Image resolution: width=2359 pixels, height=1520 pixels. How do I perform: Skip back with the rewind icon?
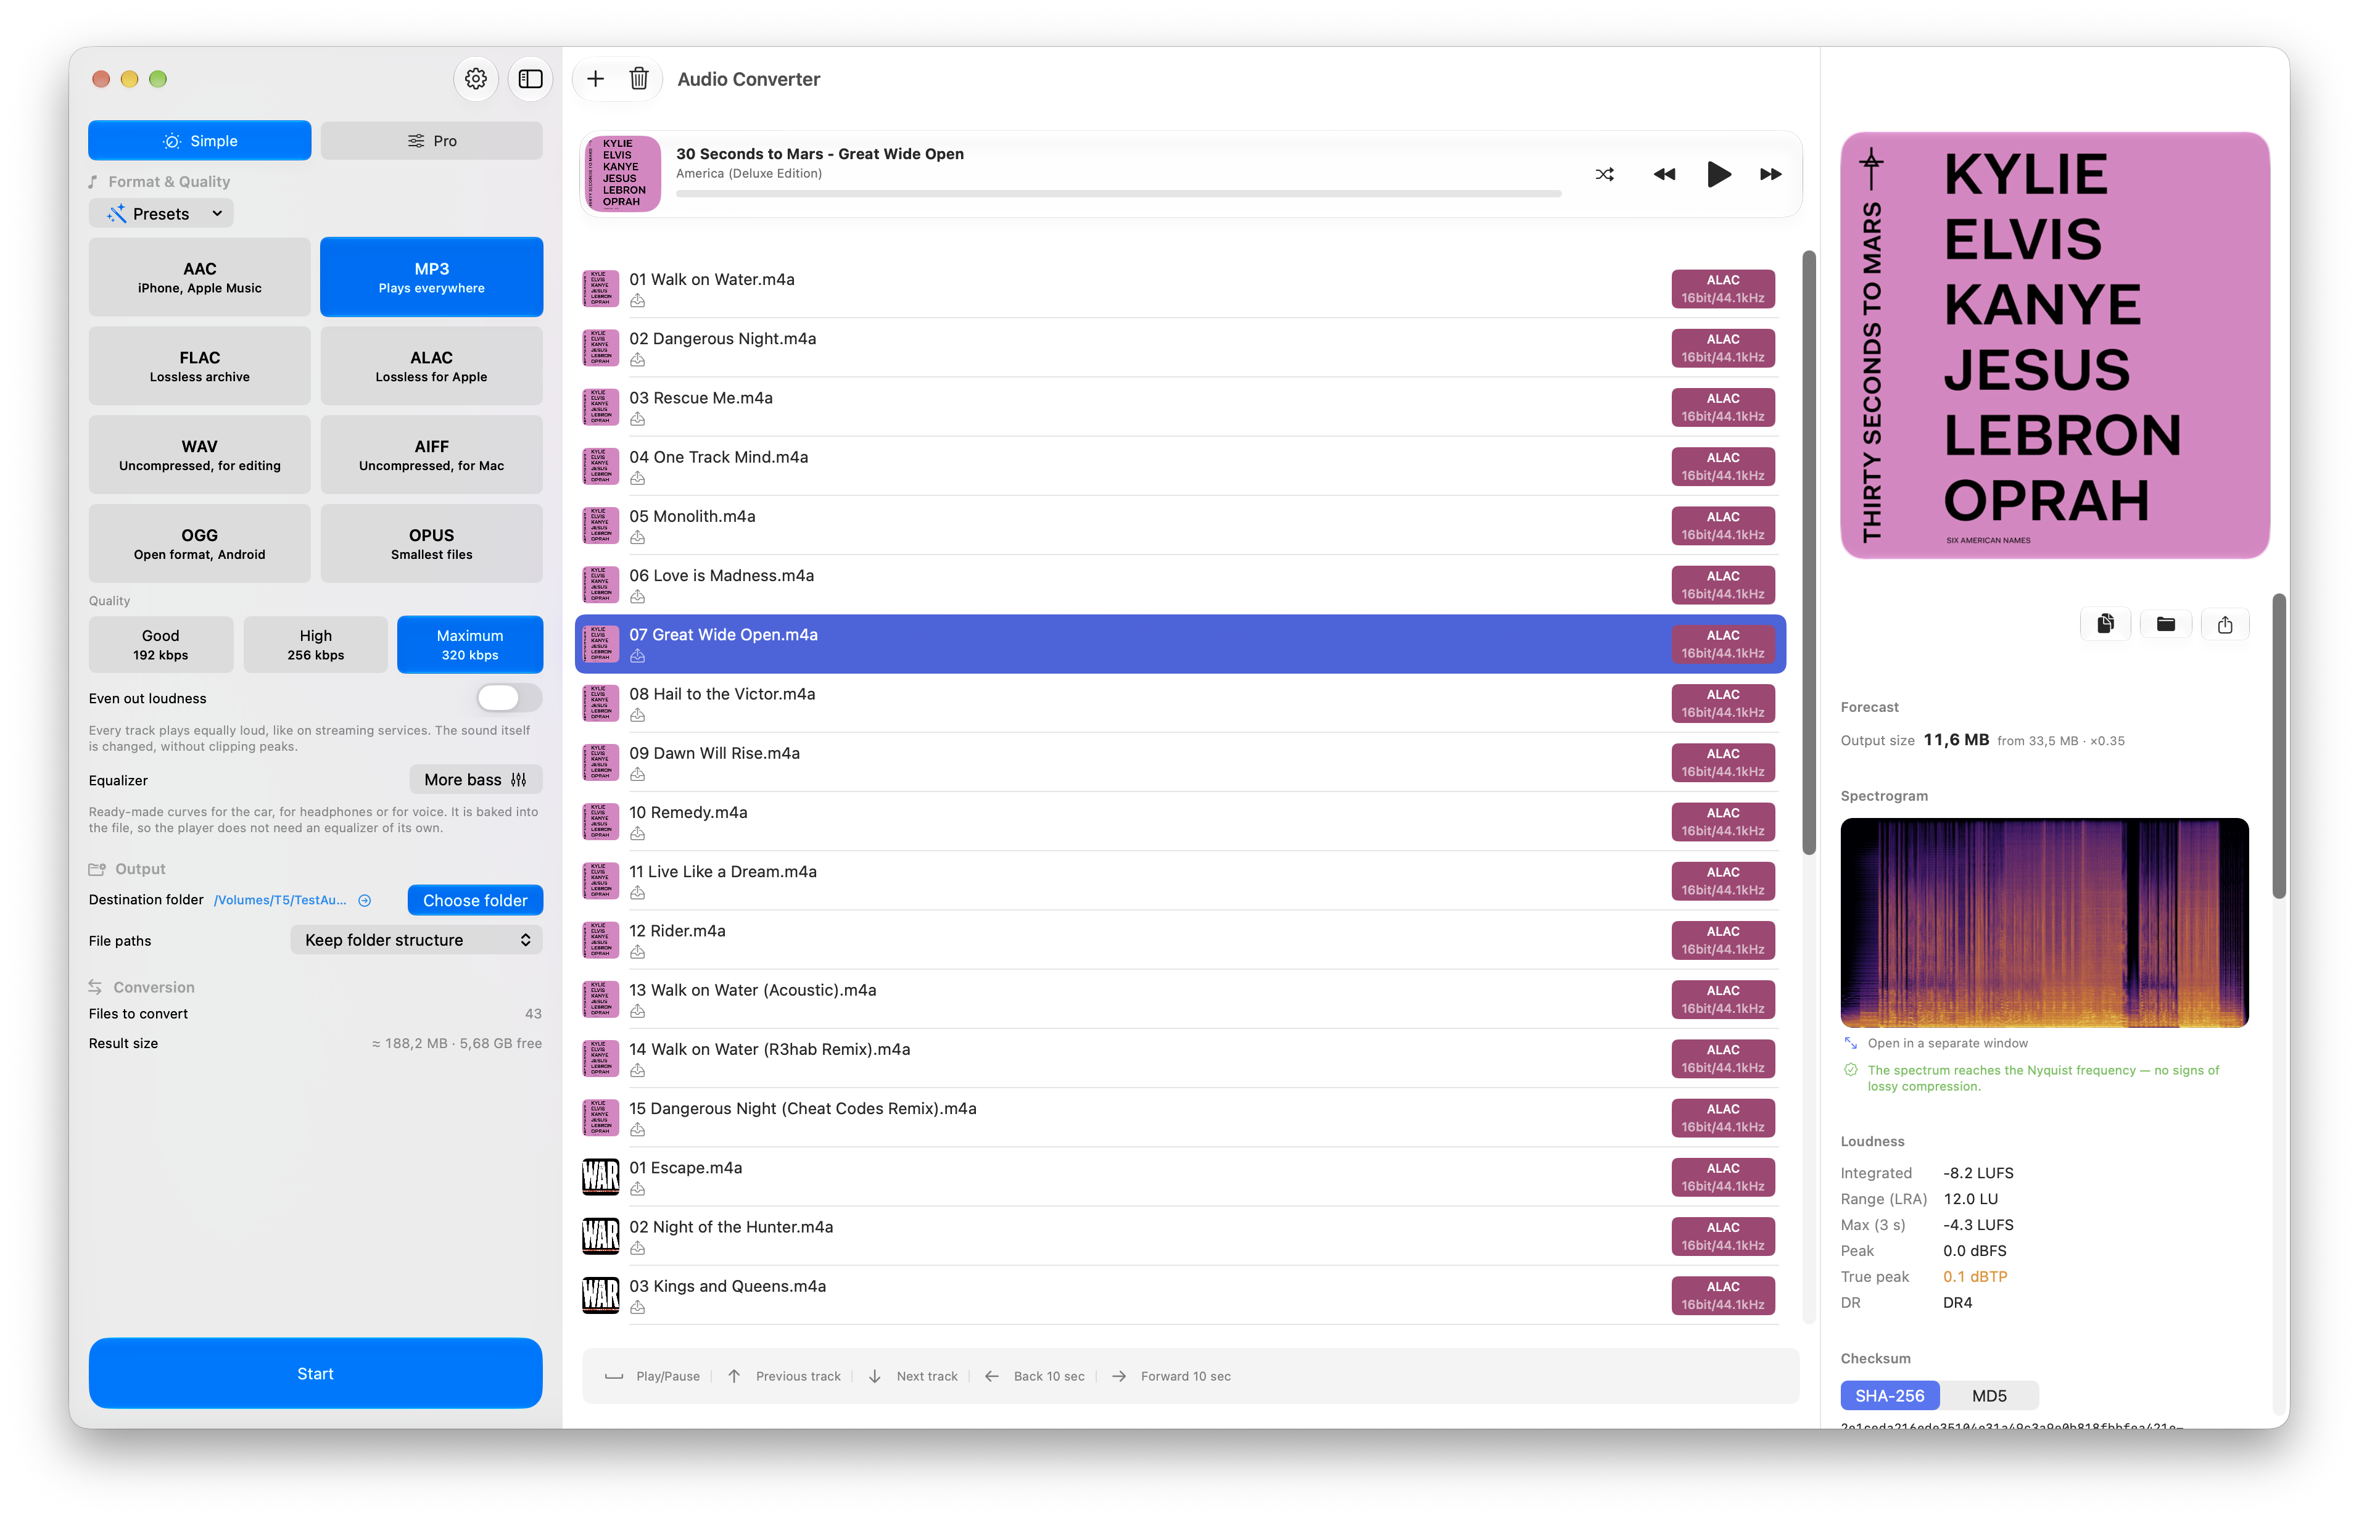coord(1664,175)
